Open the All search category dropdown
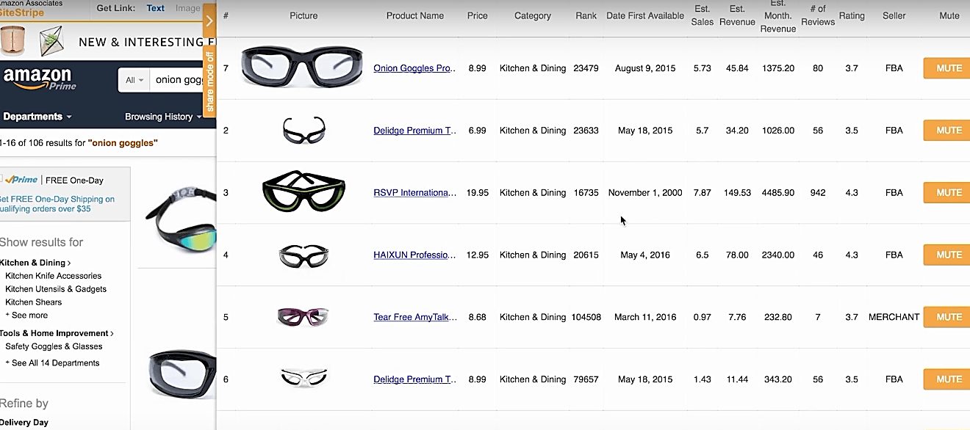This screenshot has height=430, width=970. (134, 80)
